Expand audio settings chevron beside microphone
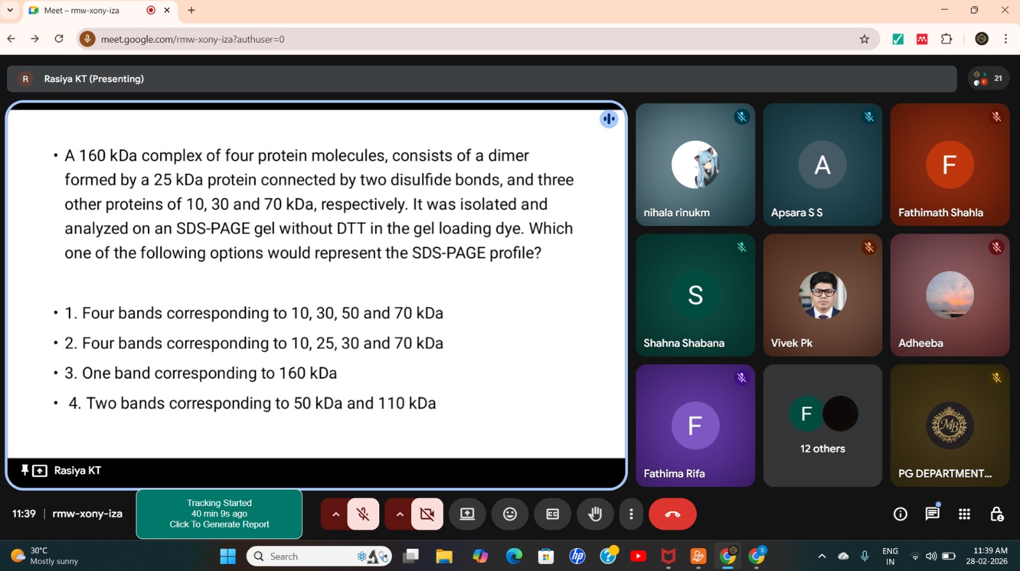 tap(335, 514)
